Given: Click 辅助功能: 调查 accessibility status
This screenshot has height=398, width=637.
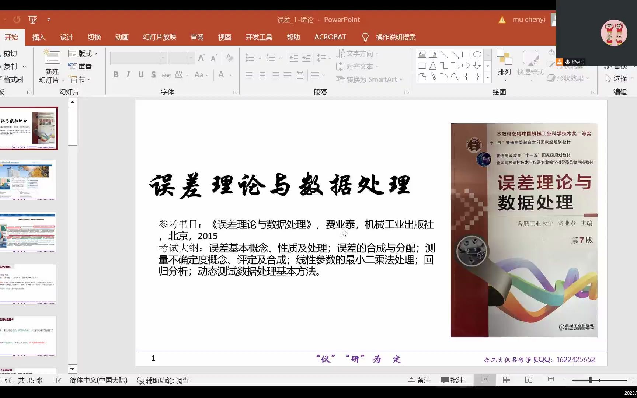Looking at the screenshot, I should tap(163, 380).
